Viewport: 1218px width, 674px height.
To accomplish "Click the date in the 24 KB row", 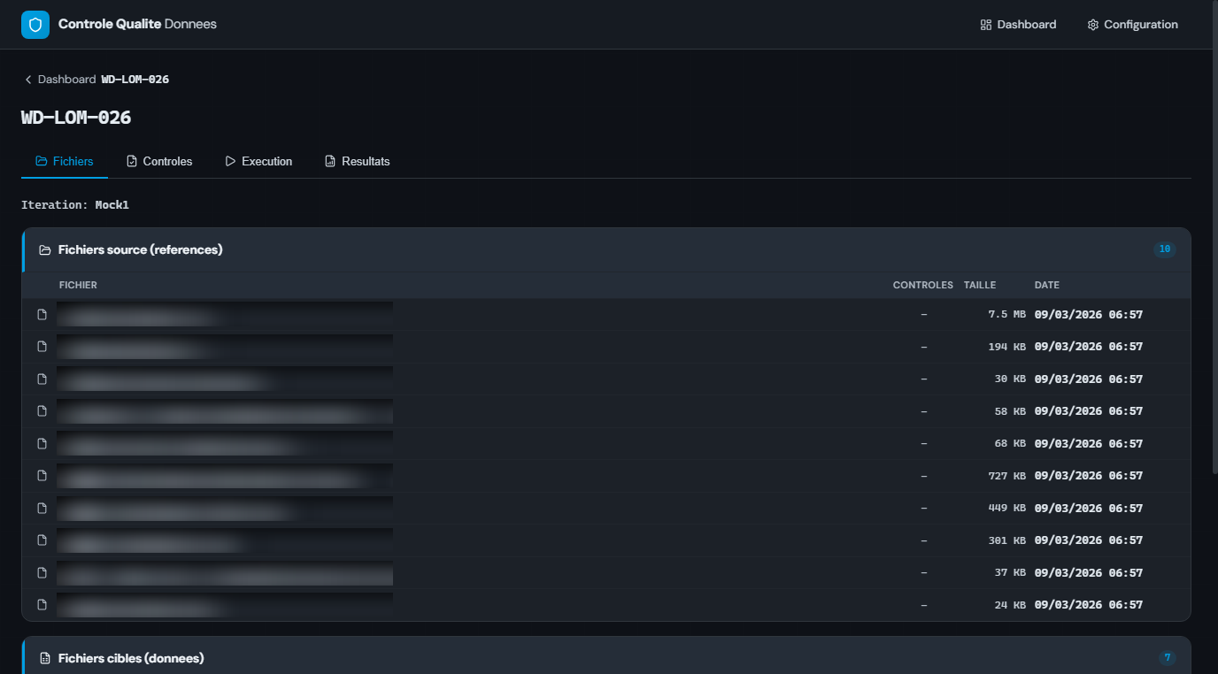I will [x=1089, y=605].
